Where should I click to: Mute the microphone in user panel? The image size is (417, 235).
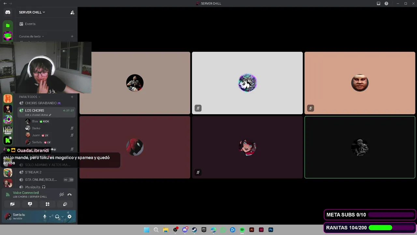point(45,216)
